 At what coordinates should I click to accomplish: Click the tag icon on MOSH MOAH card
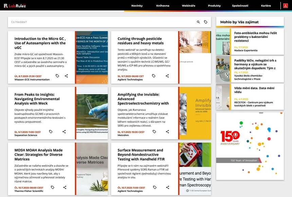coord(52,187)
